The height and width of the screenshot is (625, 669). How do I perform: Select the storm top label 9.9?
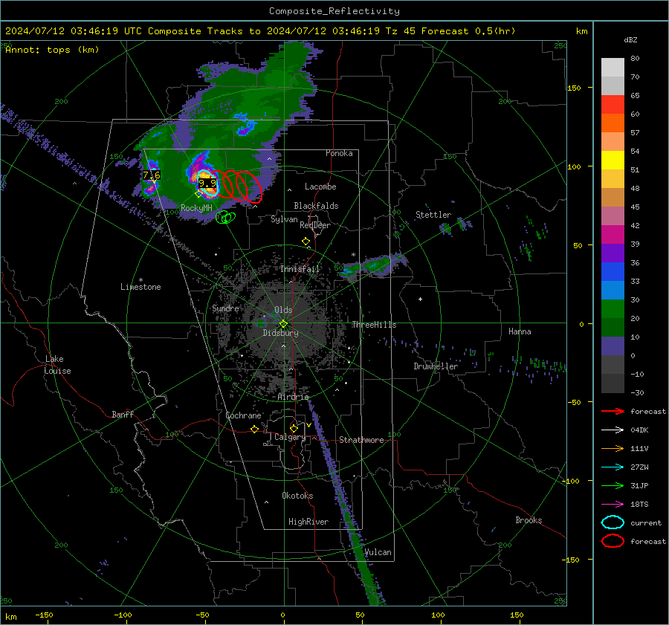pos(207,184)
